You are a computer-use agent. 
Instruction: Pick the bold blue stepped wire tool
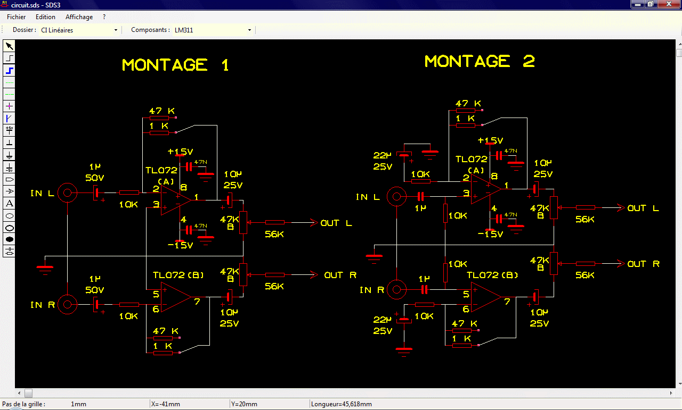tap(9, 70)
